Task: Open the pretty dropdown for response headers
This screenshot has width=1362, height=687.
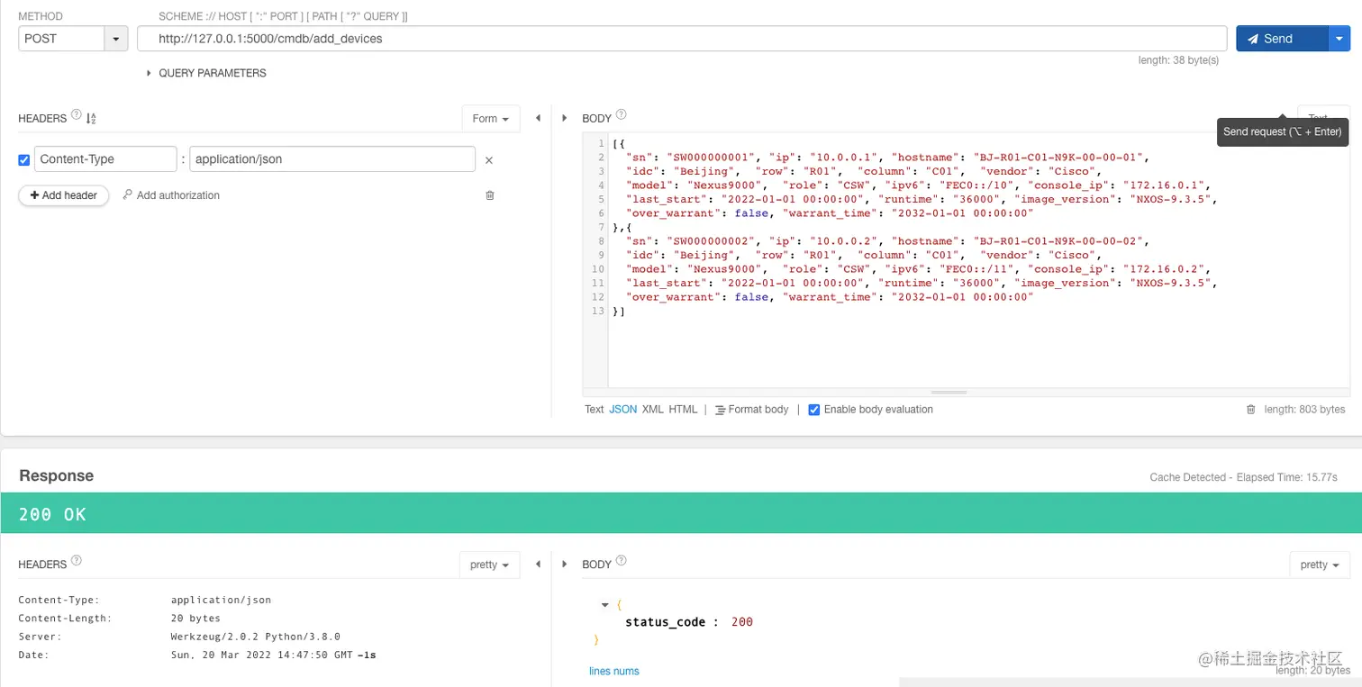Action: (x=490, y=565)
